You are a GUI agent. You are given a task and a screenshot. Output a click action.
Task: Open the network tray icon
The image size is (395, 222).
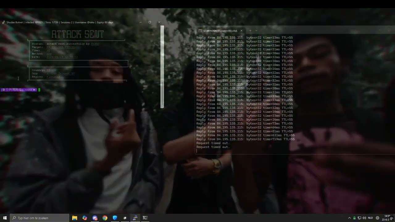click(359, 218)
